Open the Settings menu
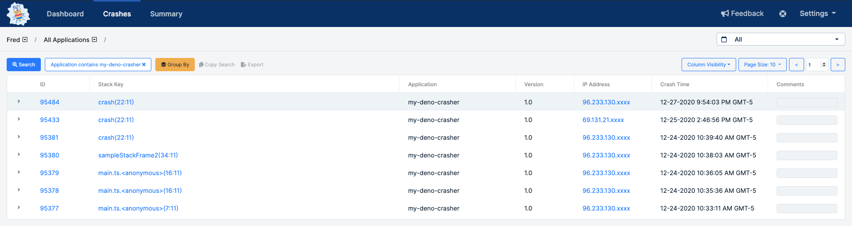 [x=818, y=14]
